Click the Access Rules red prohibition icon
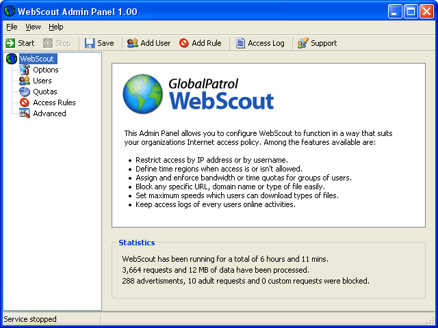The image size is (438, 328). pos(25,102)
